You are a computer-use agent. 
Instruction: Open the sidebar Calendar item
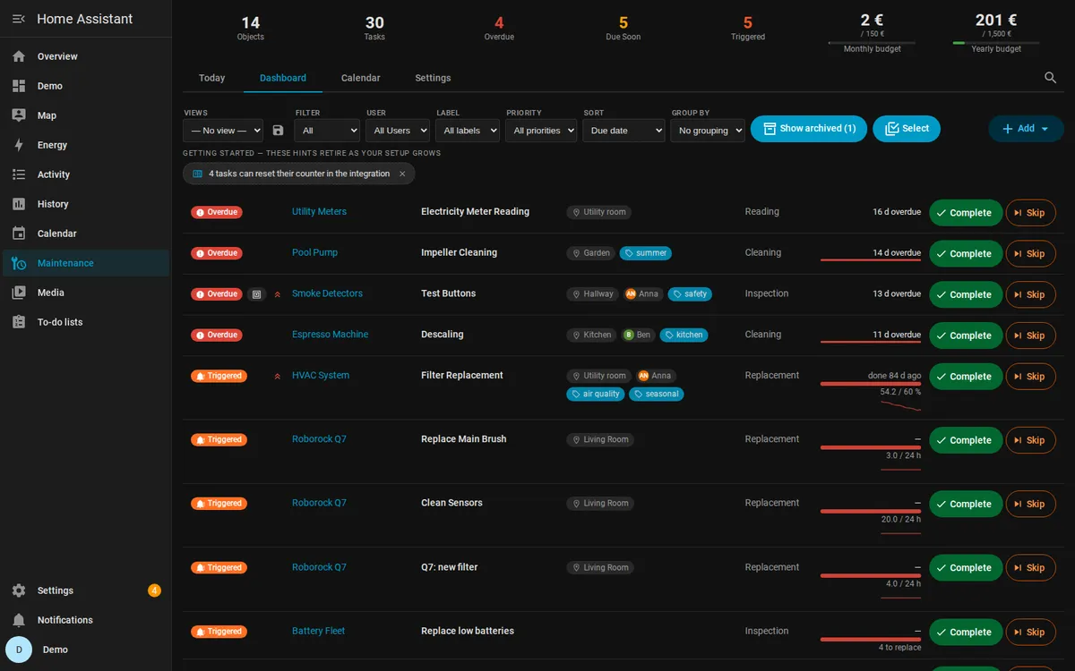coord(86,234)
